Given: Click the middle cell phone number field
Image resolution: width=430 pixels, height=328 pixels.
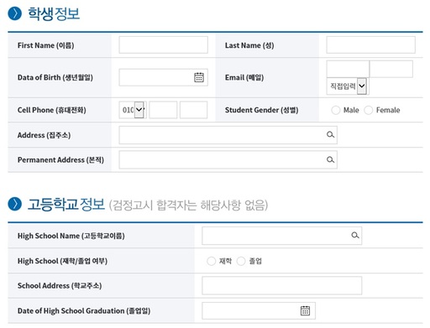Looking at the screenshot, I should click(163, 110).
